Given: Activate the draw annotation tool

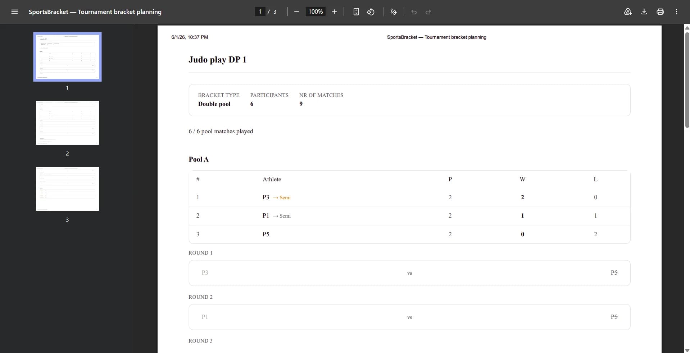Looking at the screenshot, I should tap(394, 12).
